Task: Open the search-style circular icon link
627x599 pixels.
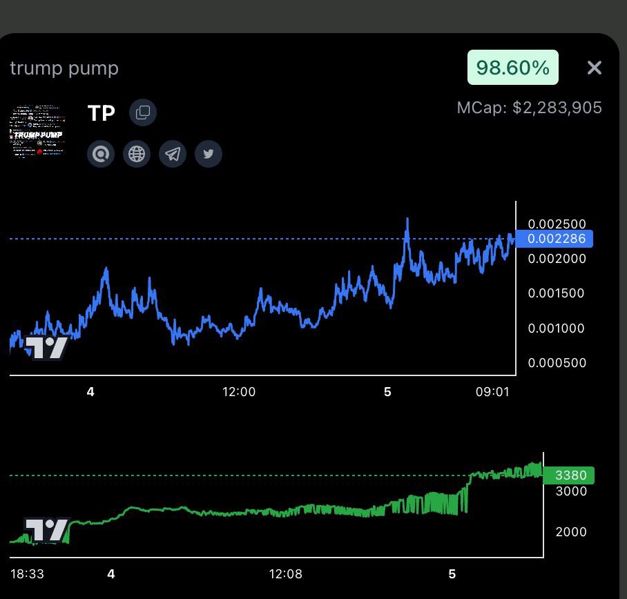Action: (101, 154)
